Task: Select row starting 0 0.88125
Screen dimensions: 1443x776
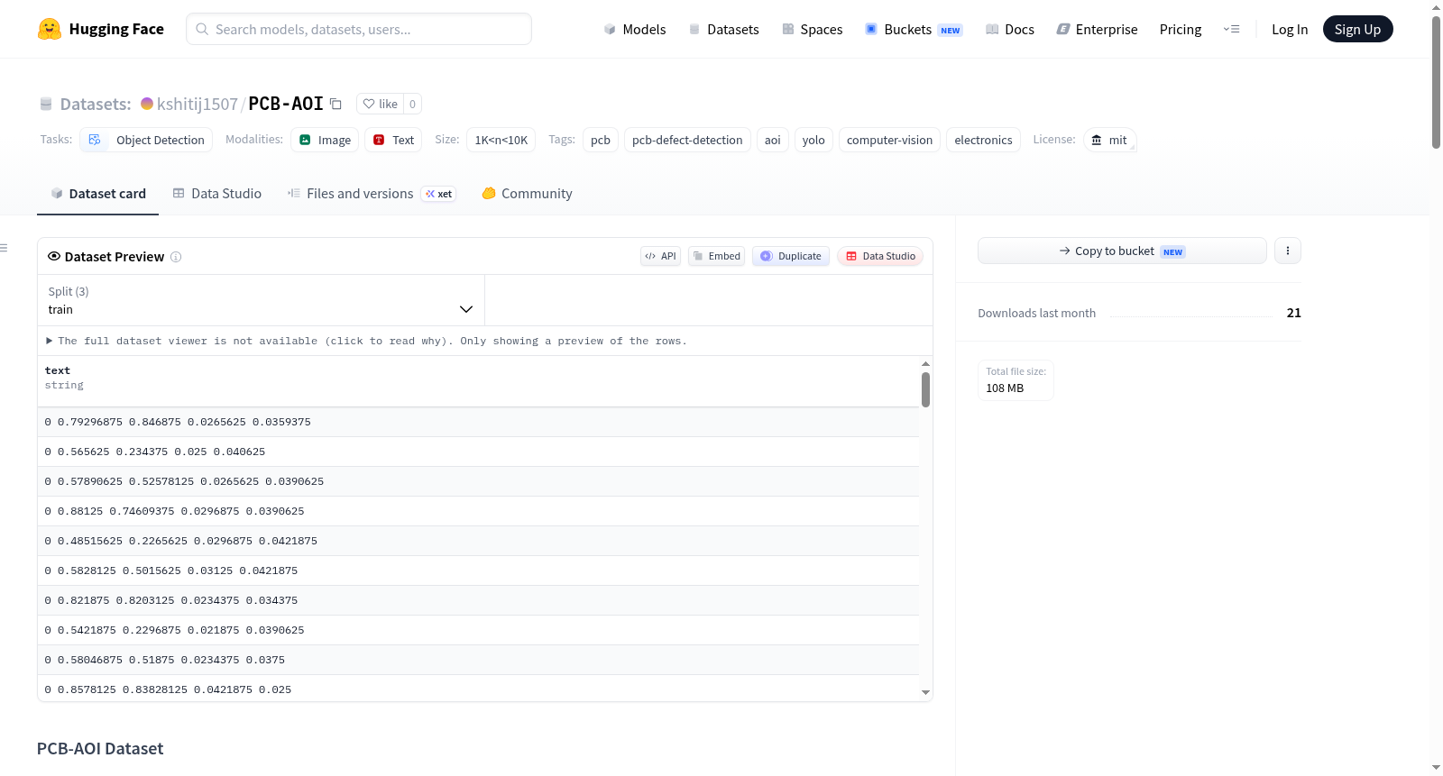Action: (x=478, y=511)
